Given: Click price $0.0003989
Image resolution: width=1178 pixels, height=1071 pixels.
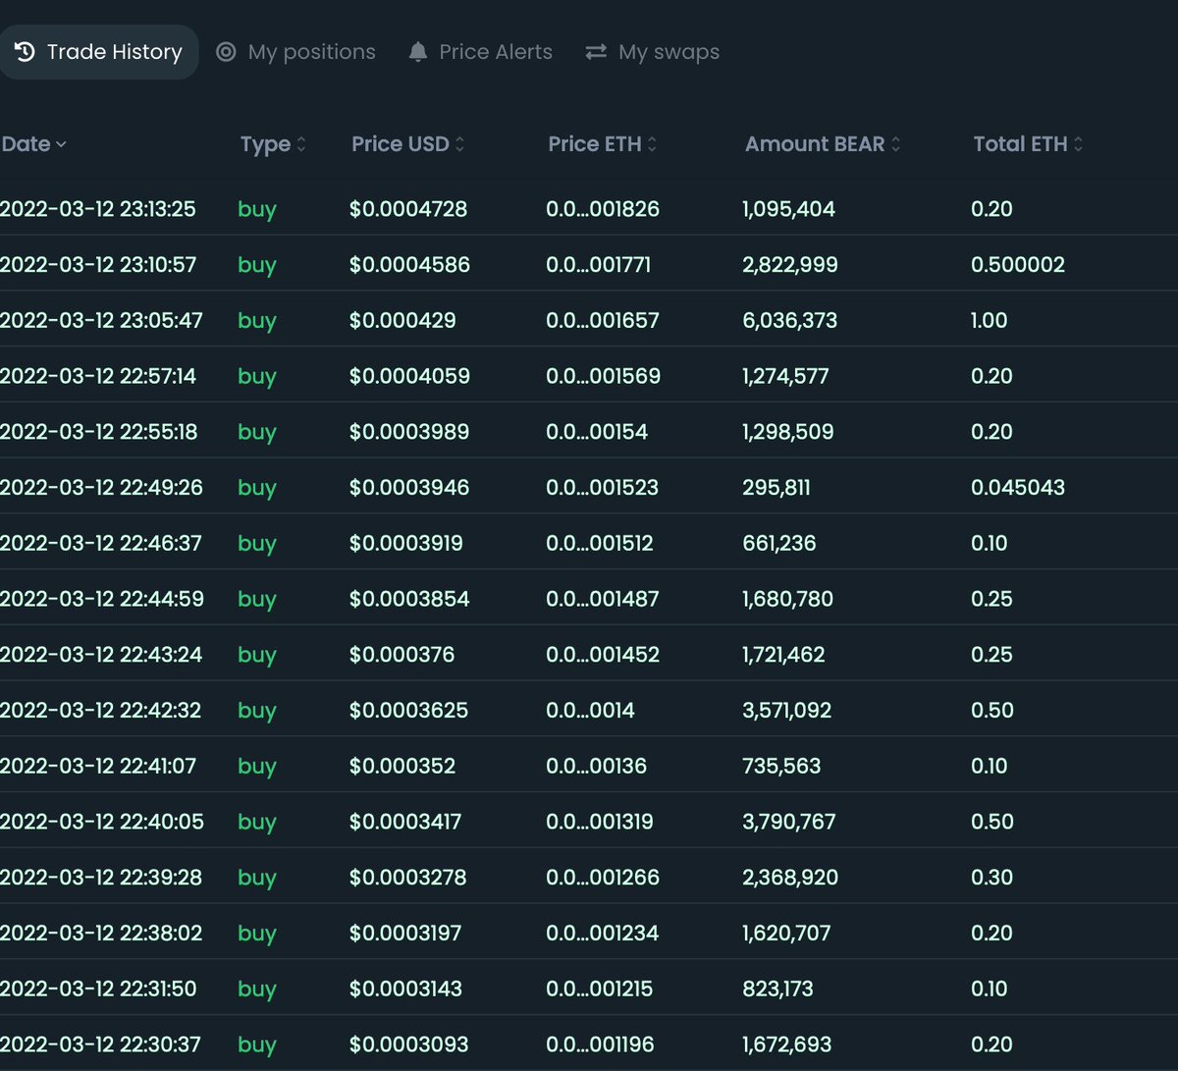Looking at the screenshot, I should click(409, 432).
